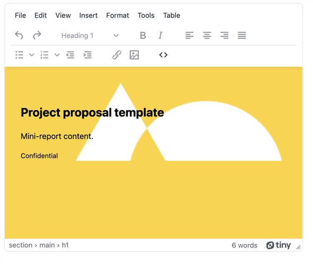Align text left
This screenshot has height=264, width=313.
point(189,35)
